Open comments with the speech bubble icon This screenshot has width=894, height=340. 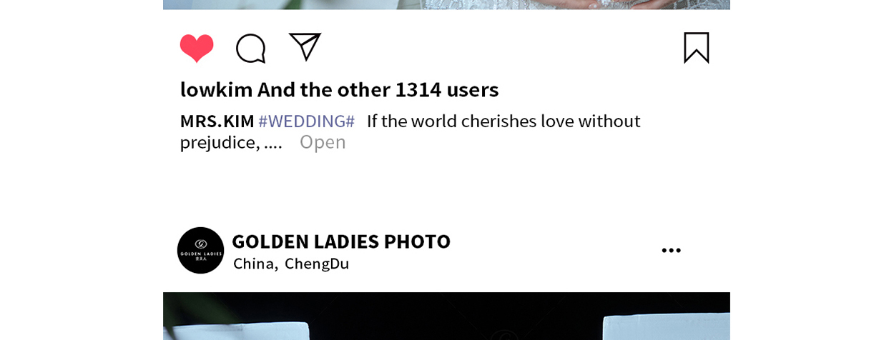point(251,49)
